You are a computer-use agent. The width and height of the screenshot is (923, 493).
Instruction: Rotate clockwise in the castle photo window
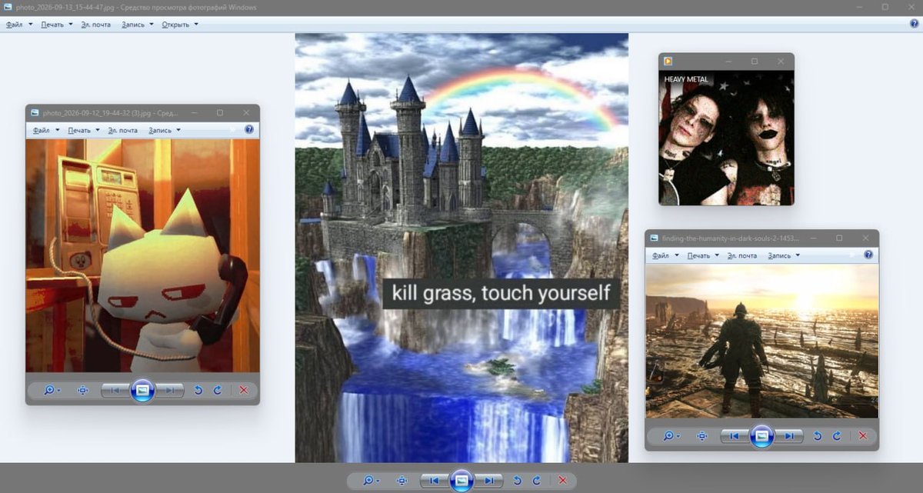click(537, 481)
